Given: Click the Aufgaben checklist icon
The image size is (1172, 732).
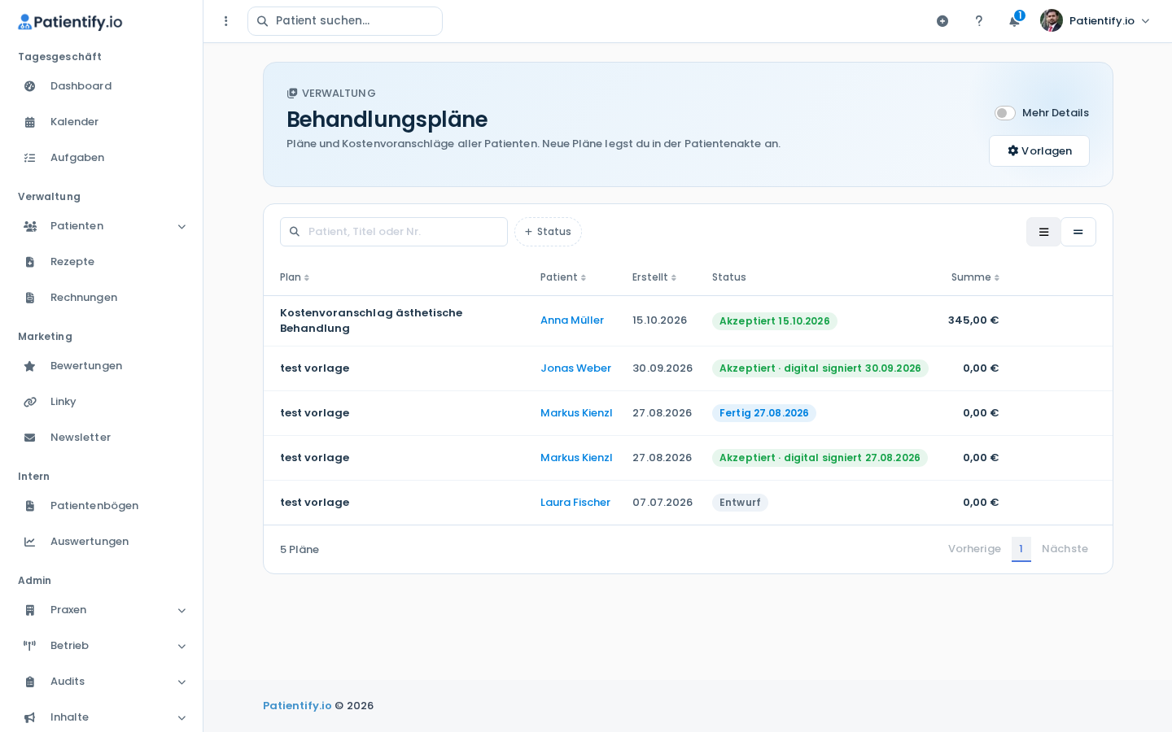Looking at the screenshot, I should pyautogui.click(x=30, y=158).
